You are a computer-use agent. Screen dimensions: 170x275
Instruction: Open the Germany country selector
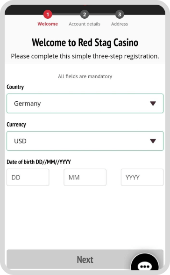coord(85,104)
